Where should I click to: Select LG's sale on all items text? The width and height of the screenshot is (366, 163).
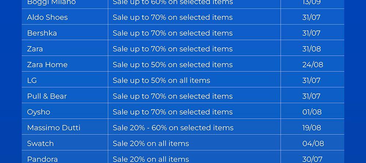coord(161,80)
